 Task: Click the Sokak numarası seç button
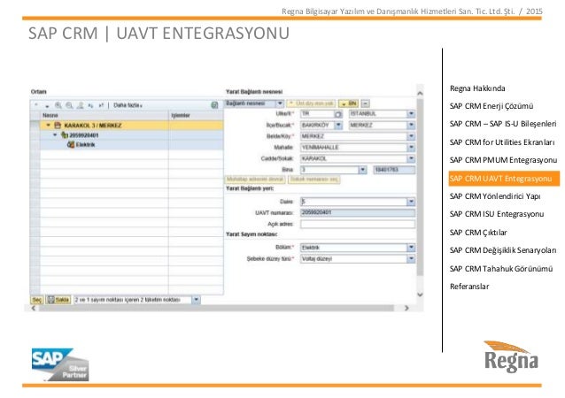(314, 180)
